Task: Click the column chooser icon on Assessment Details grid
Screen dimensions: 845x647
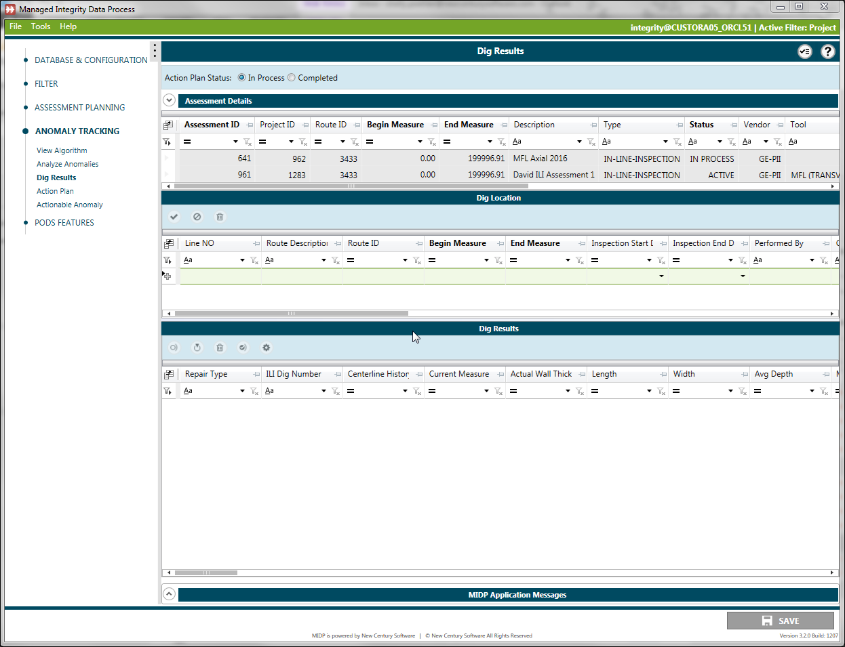Action: click(168, 125)
